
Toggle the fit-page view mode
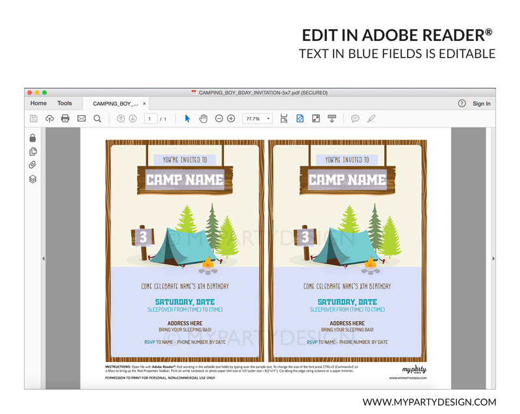(x=300, y=119)
